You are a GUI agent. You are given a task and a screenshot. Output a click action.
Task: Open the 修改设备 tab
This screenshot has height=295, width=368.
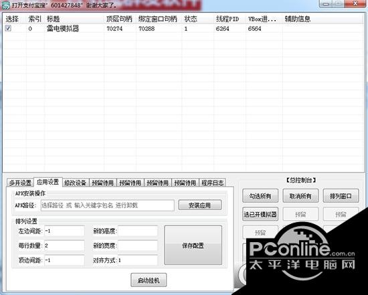pyautogui.click(x=76, y=183)
